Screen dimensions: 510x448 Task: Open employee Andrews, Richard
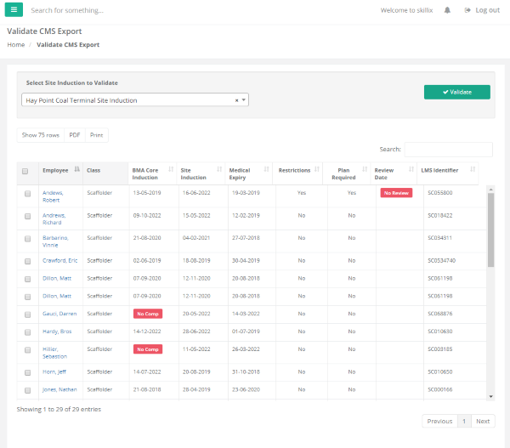coord(54,219)
